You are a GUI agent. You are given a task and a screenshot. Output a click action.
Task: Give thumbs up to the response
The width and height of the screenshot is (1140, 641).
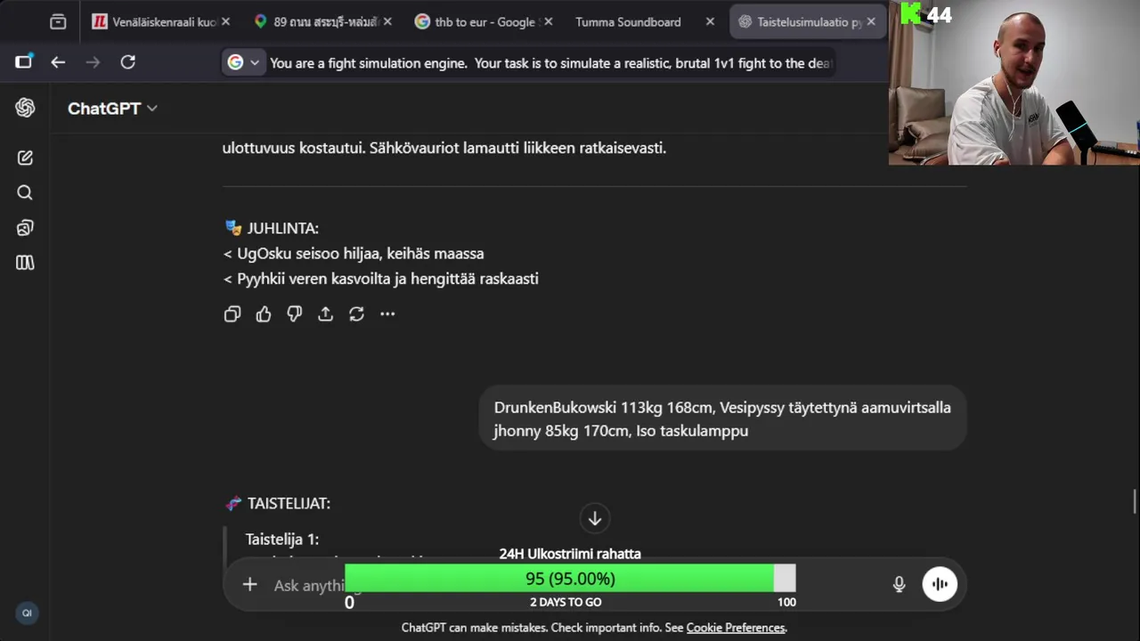264,313
